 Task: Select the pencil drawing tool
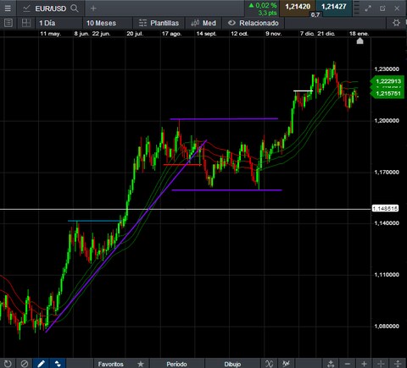point(41,364)
